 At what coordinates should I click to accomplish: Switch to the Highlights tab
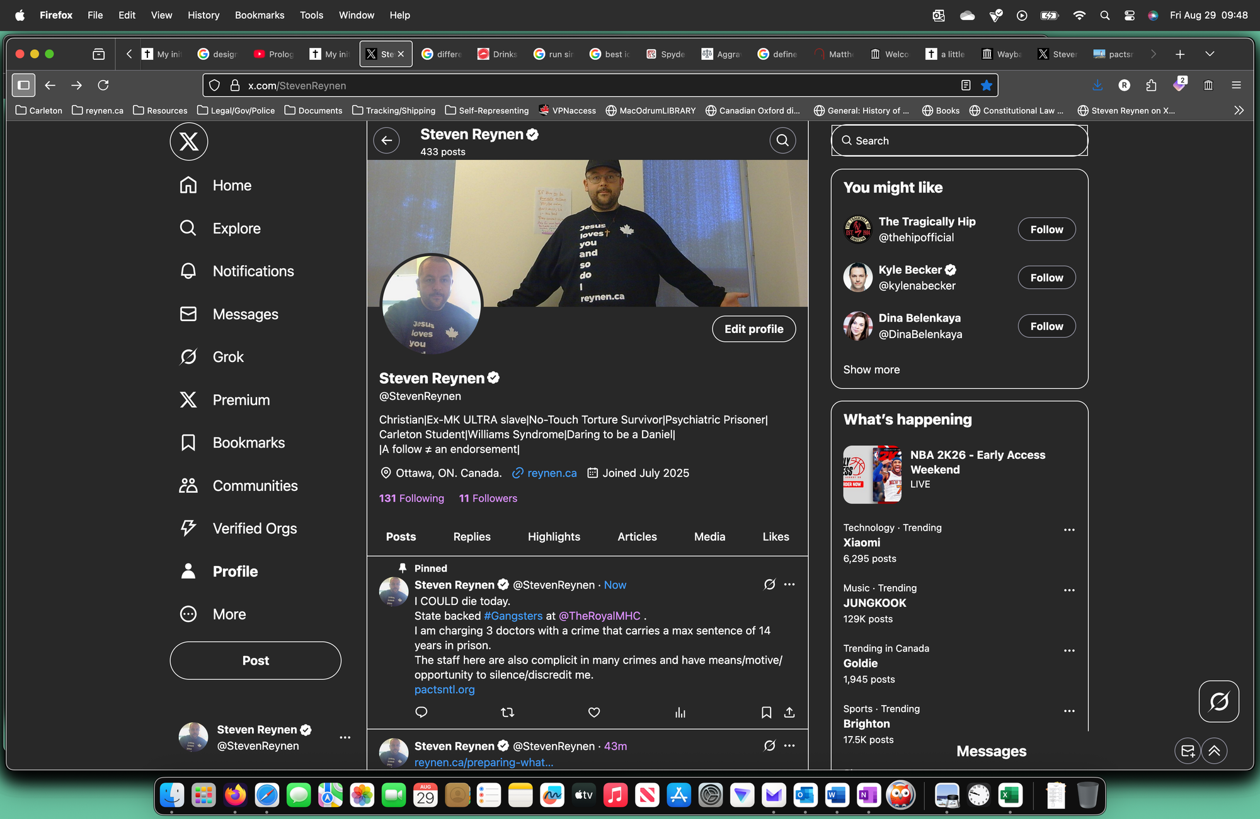(554, 536)
